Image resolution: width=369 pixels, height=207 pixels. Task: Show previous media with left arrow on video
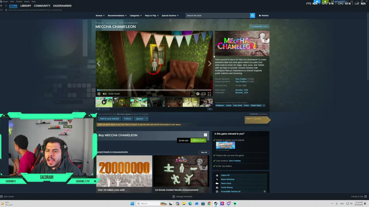(99, 64)
